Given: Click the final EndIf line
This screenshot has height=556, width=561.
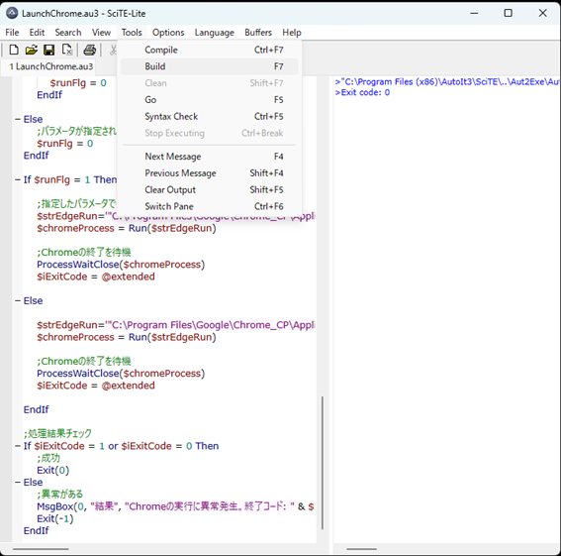Looking at the screenshot, I should [x=37, y=531].
